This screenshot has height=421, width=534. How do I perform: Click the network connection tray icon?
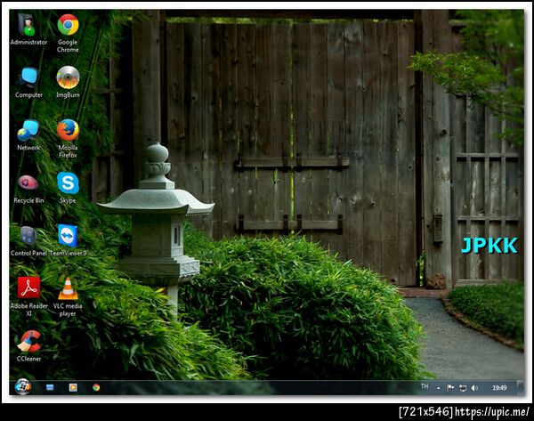463,388
